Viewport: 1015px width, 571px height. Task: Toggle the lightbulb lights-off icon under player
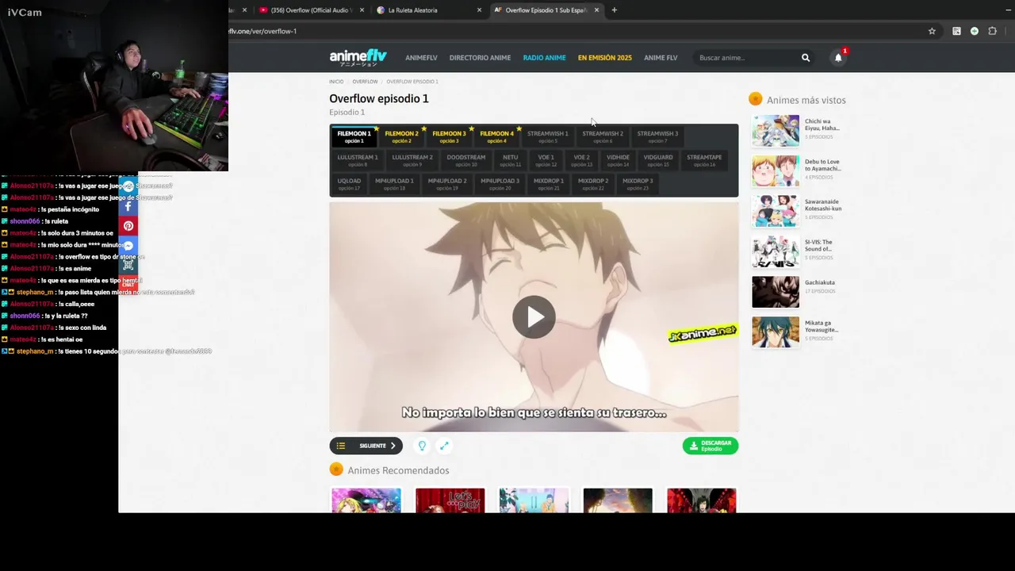(422, 446)
